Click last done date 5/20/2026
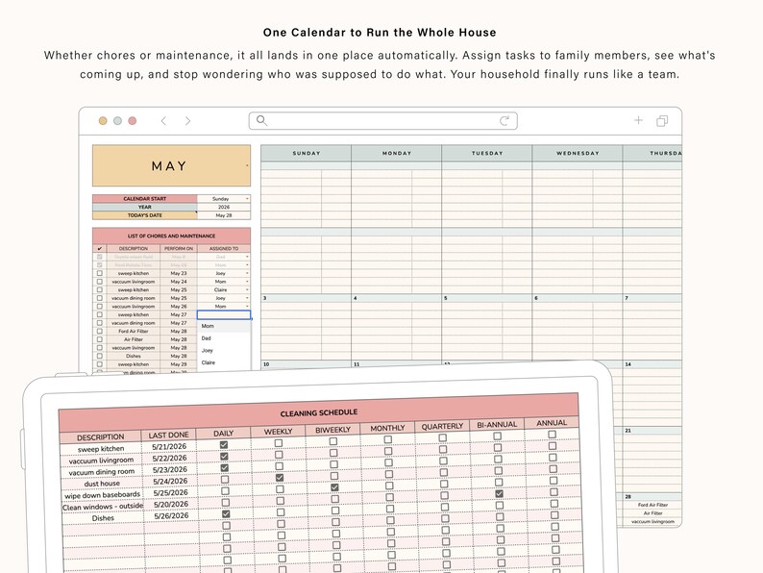 [171, 505]
